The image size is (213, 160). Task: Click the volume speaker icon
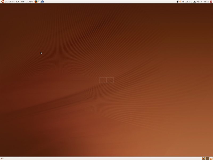point(183,2)
